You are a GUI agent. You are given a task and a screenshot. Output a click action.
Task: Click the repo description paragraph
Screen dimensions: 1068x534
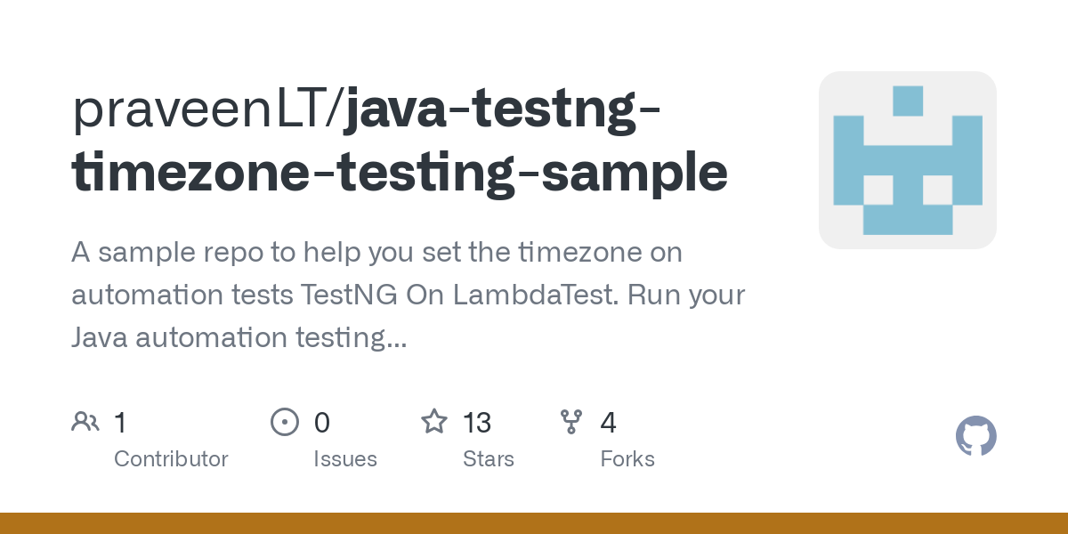tap(409, 295)
